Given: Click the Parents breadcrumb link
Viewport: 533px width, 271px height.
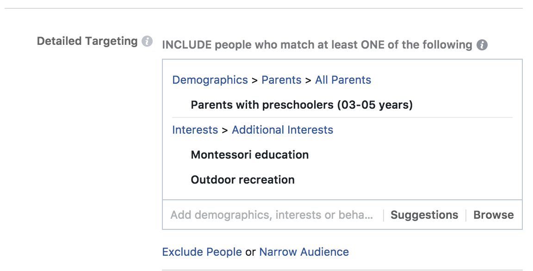Looking at the screenshot, I should [x=281, y=80].
